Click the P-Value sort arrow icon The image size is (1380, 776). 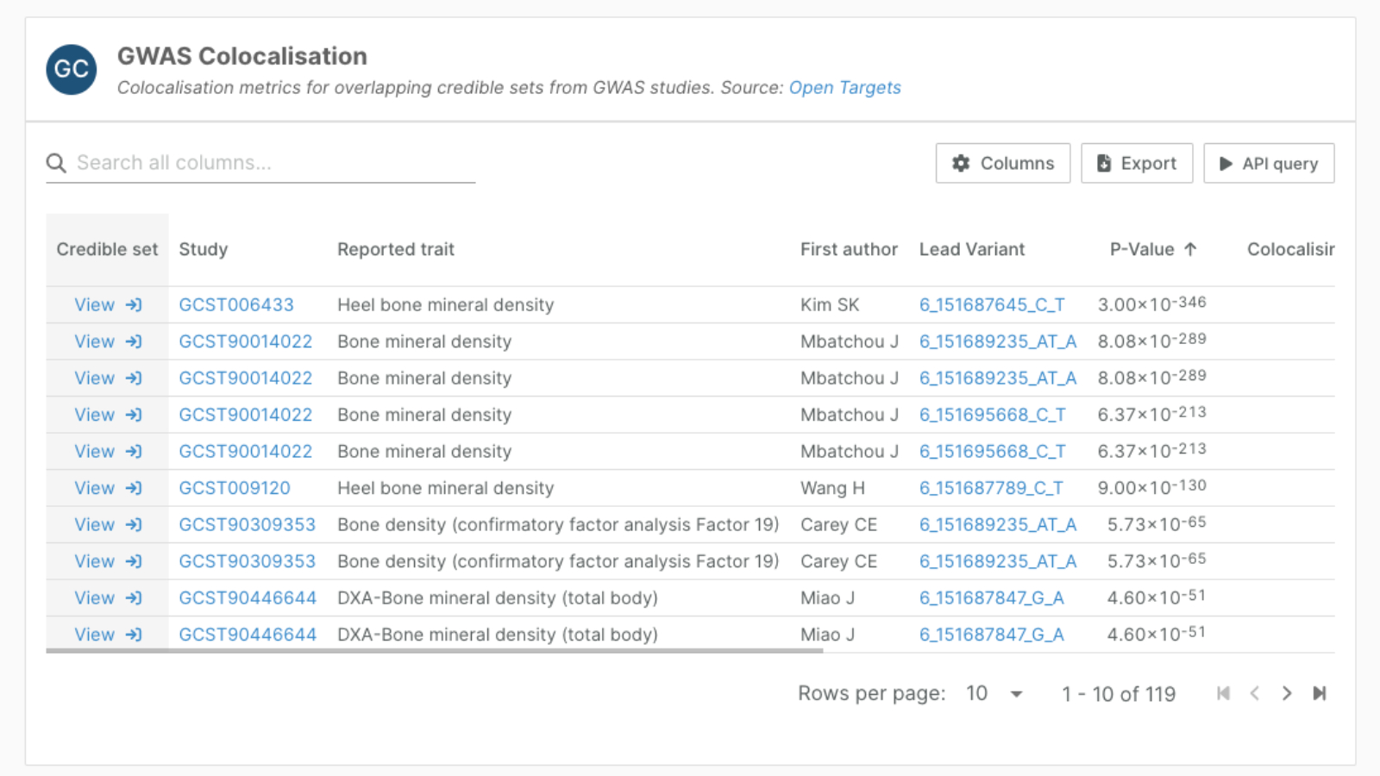(x=1191, y=249)
